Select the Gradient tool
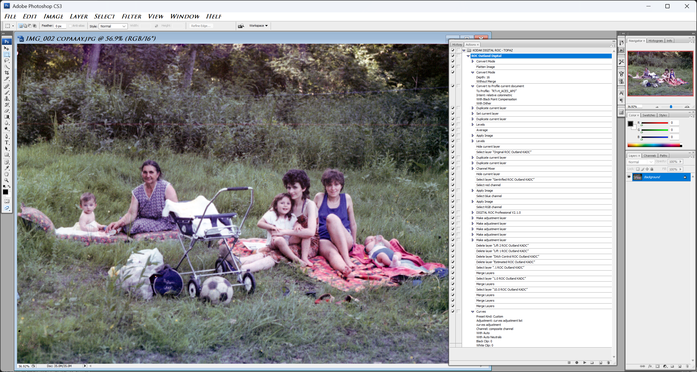Screen dimensions: 697x372 point(7,117)
